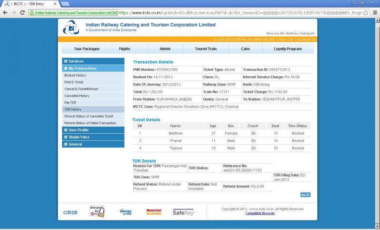Open the Cabs tab

[245, 49]
